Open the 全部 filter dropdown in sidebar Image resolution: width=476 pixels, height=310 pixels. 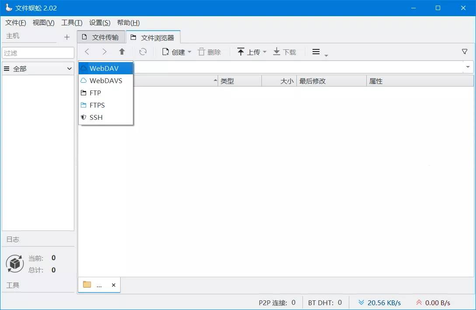coord(38,68)
